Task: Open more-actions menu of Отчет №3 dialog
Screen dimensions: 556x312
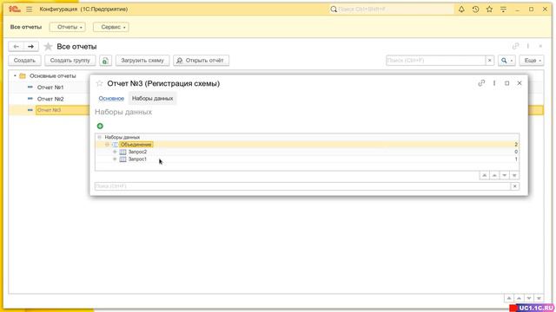Action: pyautogui.click(x=494, y=83)
